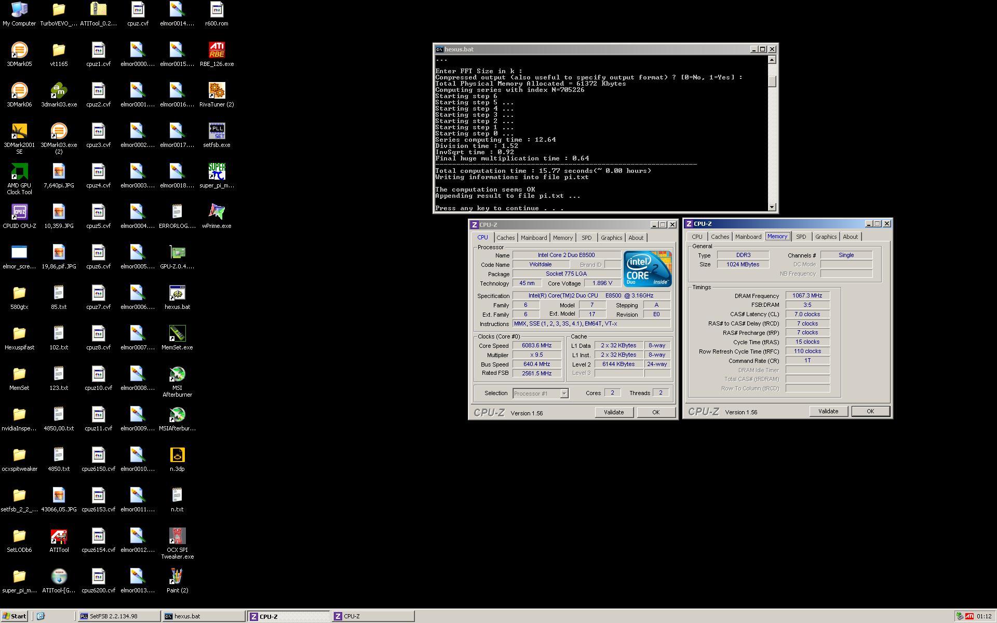Open Graphics tab in left CPU-Z window
The height and width of the screenshot is (623, 997).
[611, 238]
